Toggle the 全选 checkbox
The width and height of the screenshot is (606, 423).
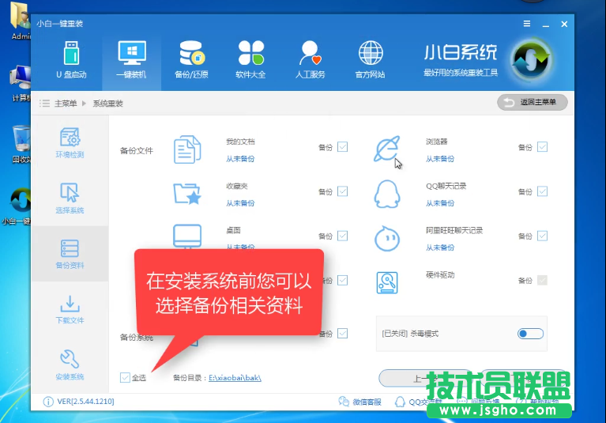click(125, 377)
